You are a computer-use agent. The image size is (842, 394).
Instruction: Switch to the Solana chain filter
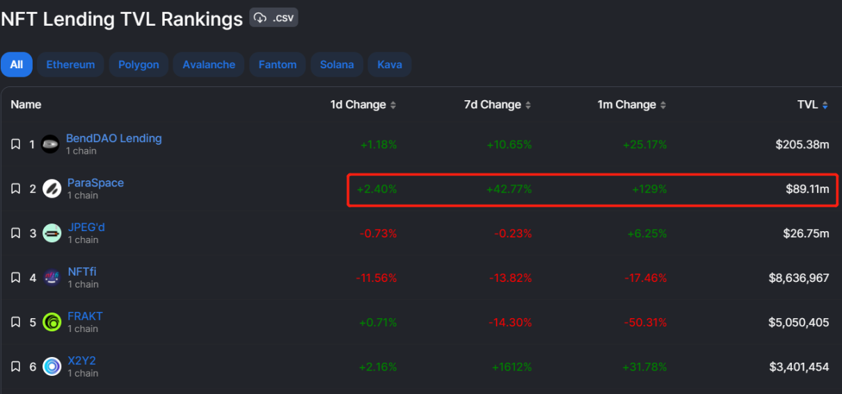pos(337,65)
